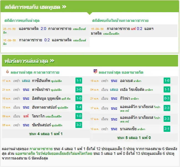Image resolution: width=180 pixels, height=167 pixels.
Task: Click the 04 ม.ค. date in Atletico form
Action: coord(95,90)
